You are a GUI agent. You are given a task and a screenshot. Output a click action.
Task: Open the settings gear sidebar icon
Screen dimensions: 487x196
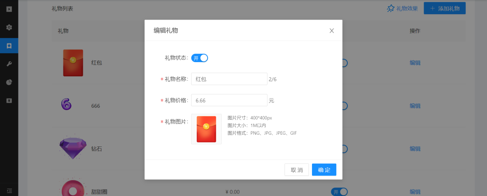coord(9,27)
